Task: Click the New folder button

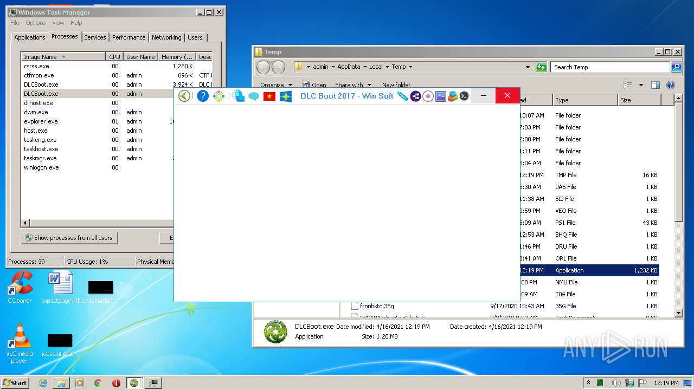Action: click(396, 85)
